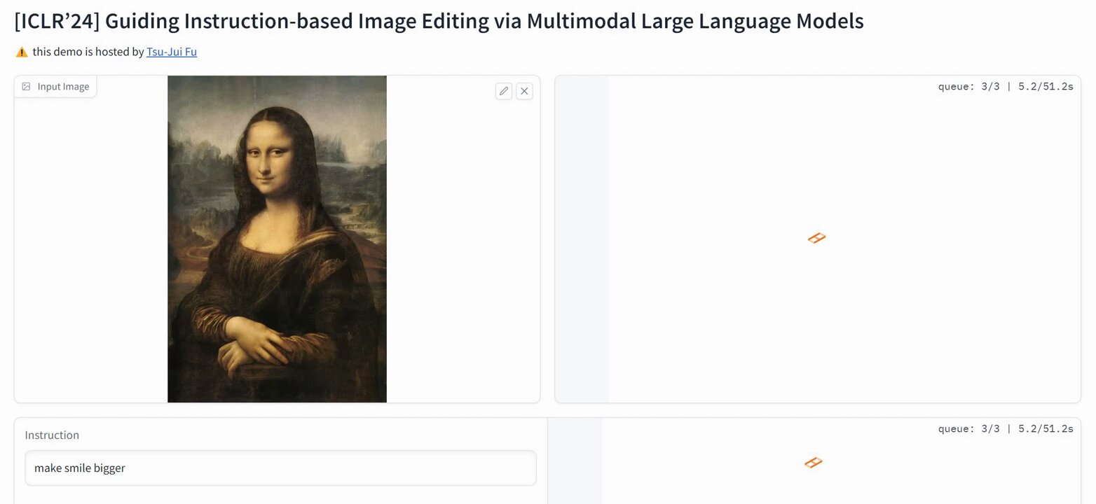Click the pencil edit icon on Input Image
Screen dimensions: 1096x504
pos(504,91)
